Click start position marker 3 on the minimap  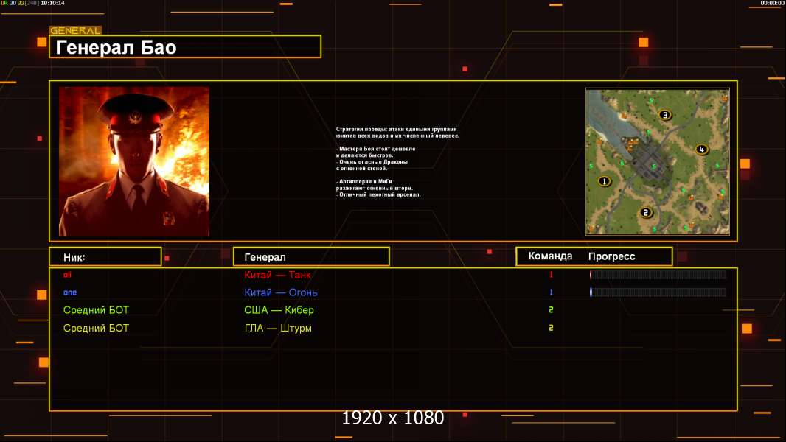point(664,115)
